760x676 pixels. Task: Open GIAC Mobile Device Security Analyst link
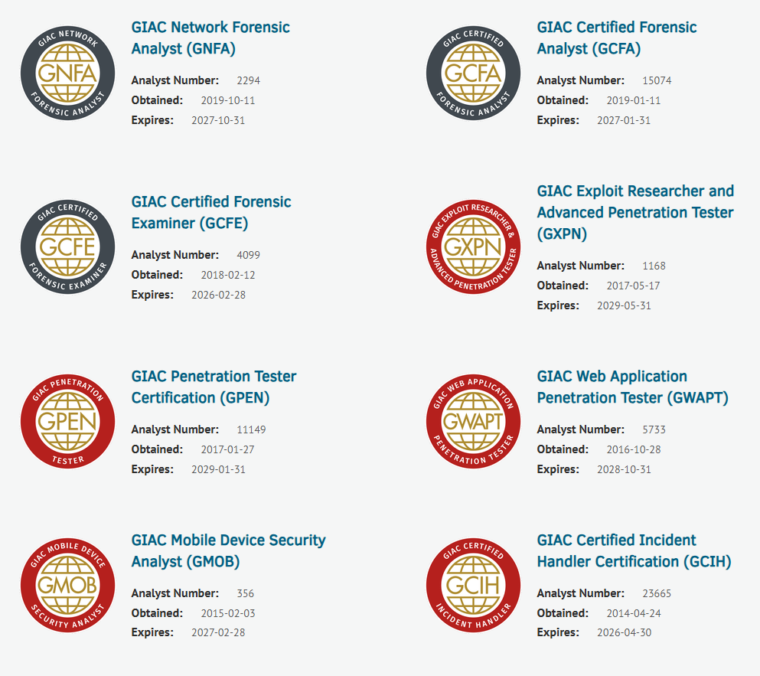[x=228, y=551]
